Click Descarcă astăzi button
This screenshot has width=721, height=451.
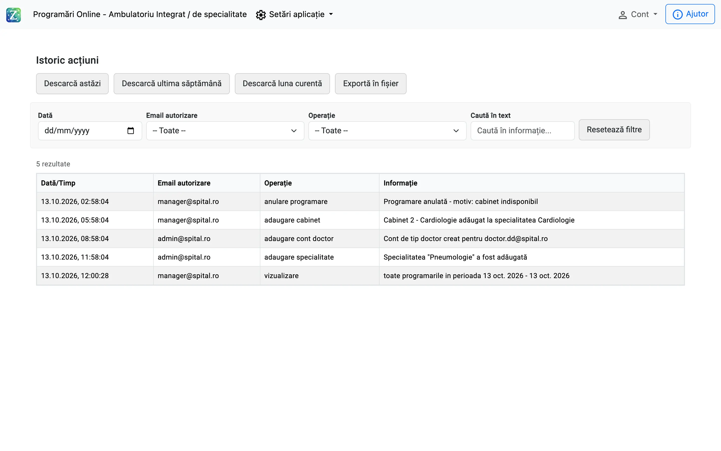coord(72,83)
